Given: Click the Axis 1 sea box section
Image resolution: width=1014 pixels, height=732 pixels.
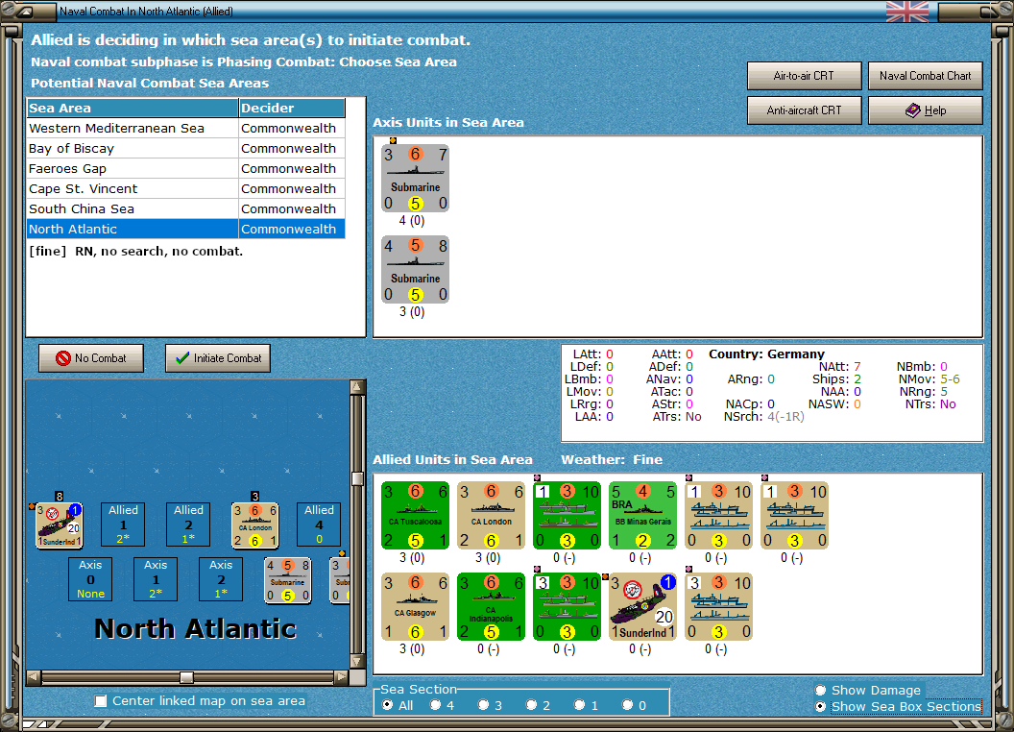Looking at the screenshot, I should click(x=156, y=579).
